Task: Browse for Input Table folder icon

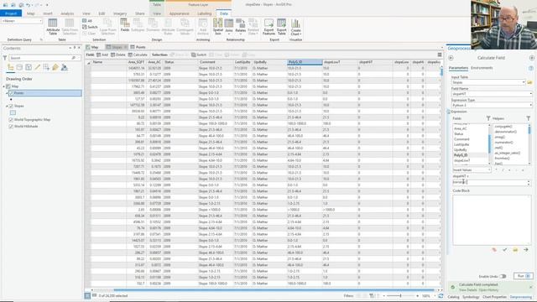Action: point(529,82)
